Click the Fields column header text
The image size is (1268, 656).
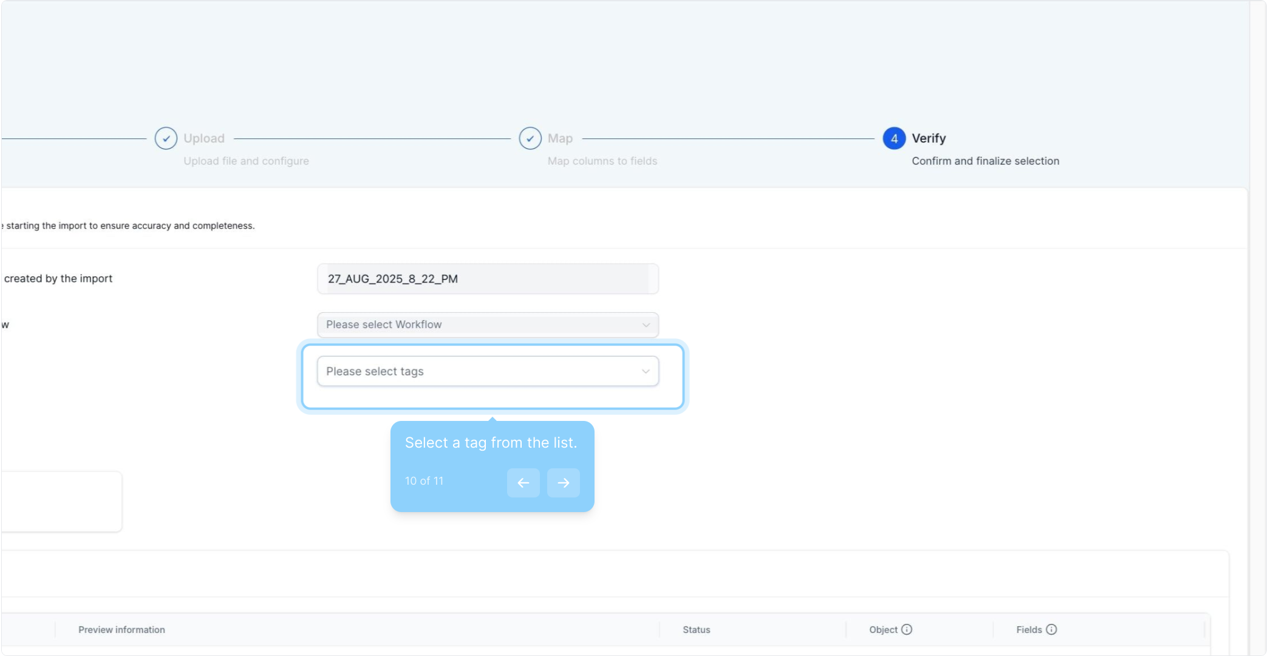pyautogui.click(x=1029, y=630)
